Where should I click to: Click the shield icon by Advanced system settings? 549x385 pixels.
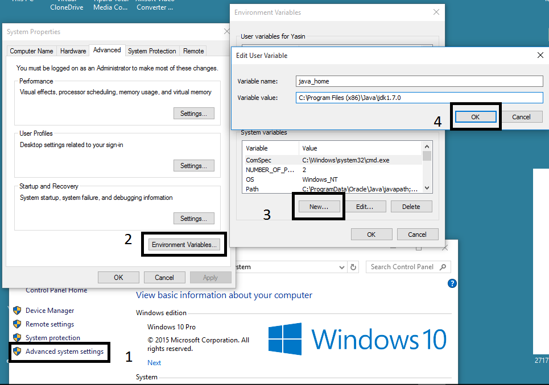17,351
